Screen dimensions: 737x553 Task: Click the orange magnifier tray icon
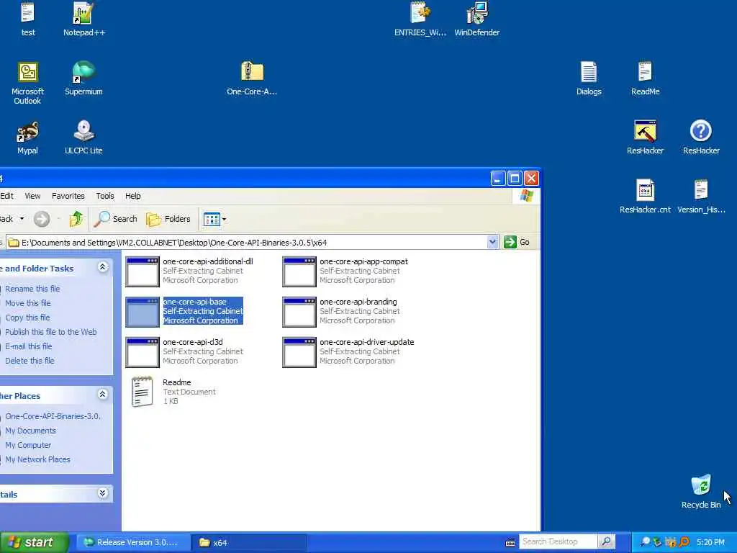tap(684, 542)
